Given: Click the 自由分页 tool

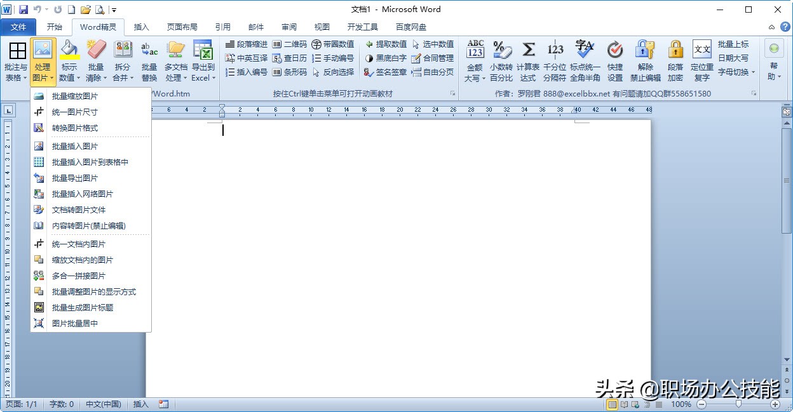Looking at the screenshot, I should (433, 72).
